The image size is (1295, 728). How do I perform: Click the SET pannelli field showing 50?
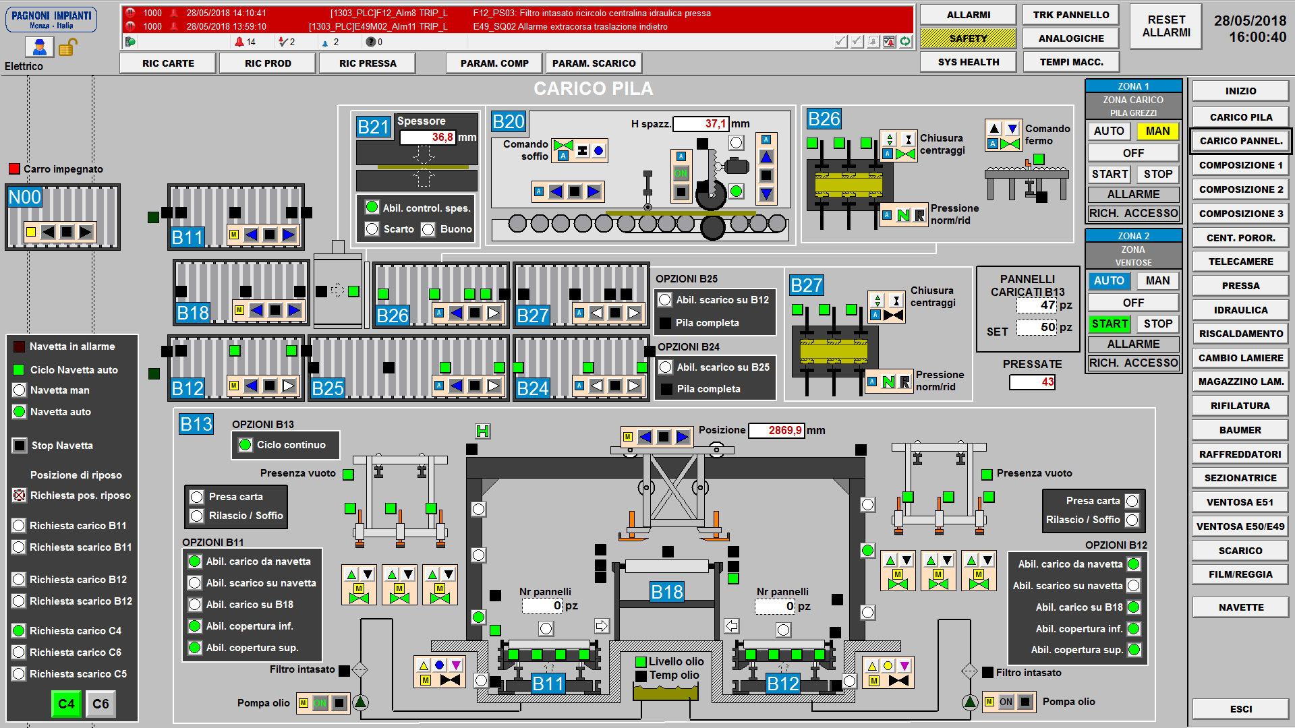point(1037,328)
